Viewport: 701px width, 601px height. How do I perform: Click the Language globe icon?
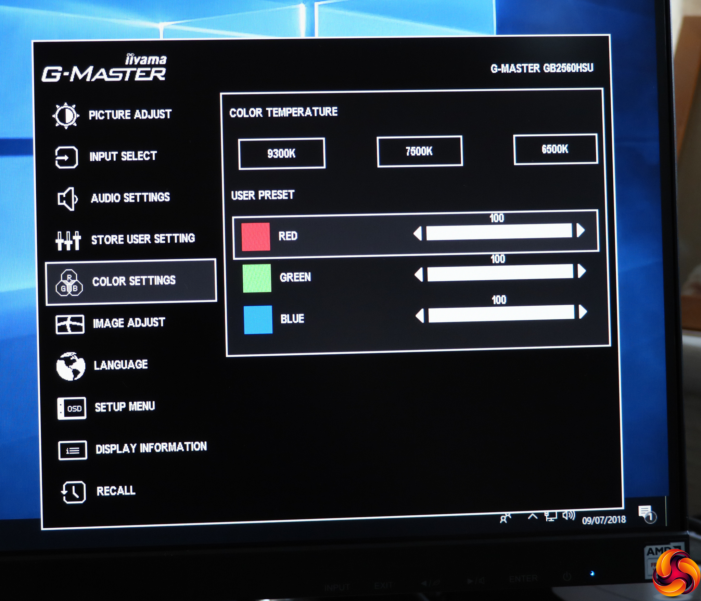pos(71,366)
